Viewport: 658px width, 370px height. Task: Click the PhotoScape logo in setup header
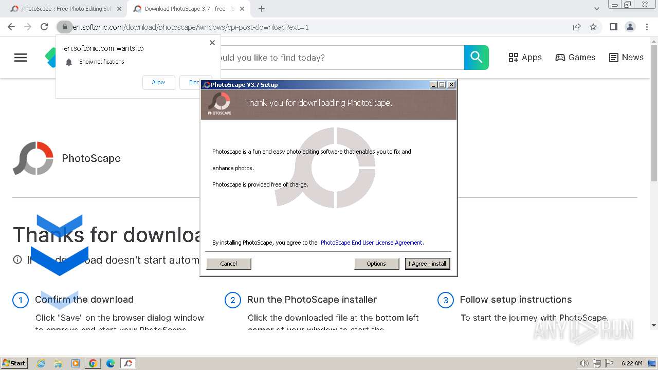pyautogui.click(x=220, y=103)
